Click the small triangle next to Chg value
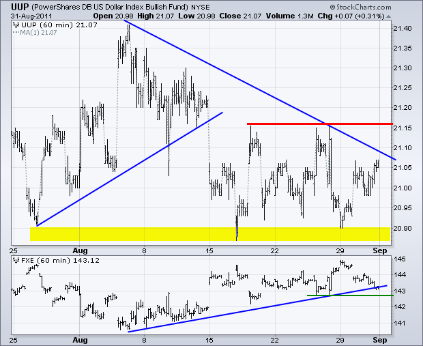The height and width of the screenshot is (346, 423). 388,17
